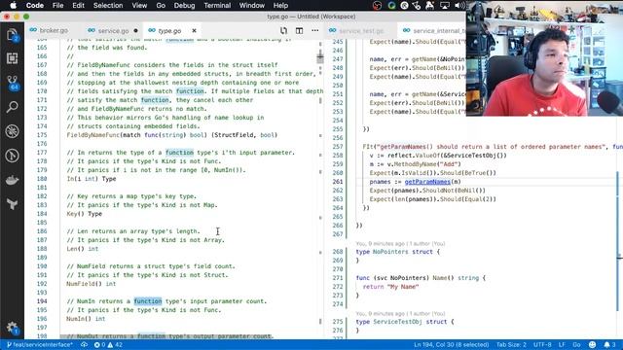Viewport: 623px width, 350px height.
Task: Click the blame annotation above NoPointers struct
Action: tap(400, 244)
